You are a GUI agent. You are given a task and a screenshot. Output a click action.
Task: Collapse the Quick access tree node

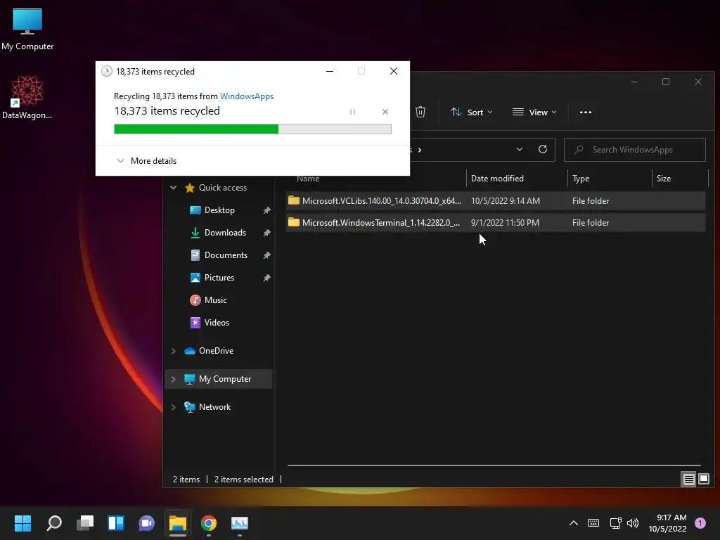173,187
